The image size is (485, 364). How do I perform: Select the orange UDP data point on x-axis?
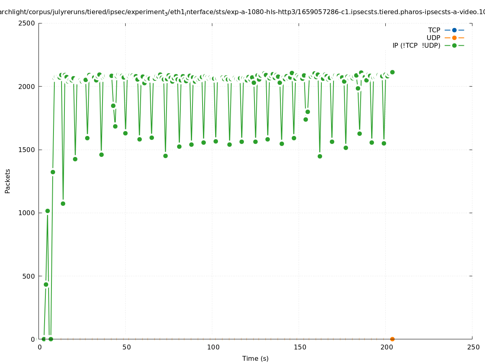point(392,339)
